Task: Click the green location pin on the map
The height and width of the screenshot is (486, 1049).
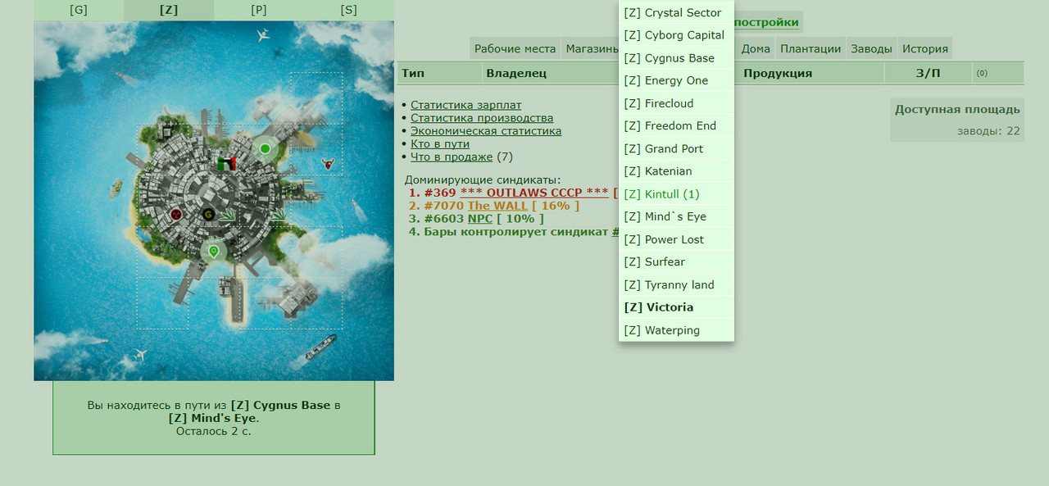Action: (x=214, y=252)
